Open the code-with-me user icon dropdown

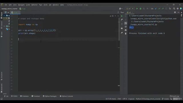point(121,9)
